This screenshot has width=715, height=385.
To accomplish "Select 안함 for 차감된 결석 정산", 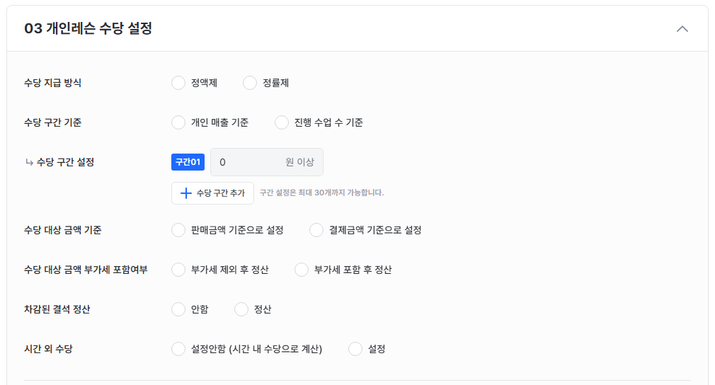I will [x=178, y=309].
